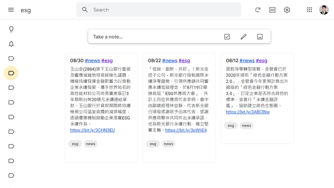This screenshot has height=188, width=334.
Task: Start a new note with drawing
Action: 243,37
